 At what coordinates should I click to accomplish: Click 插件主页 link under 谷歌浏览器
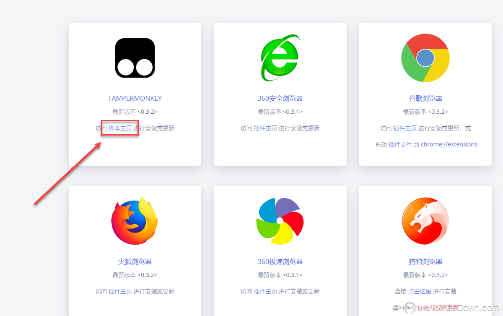click(405, 128)
